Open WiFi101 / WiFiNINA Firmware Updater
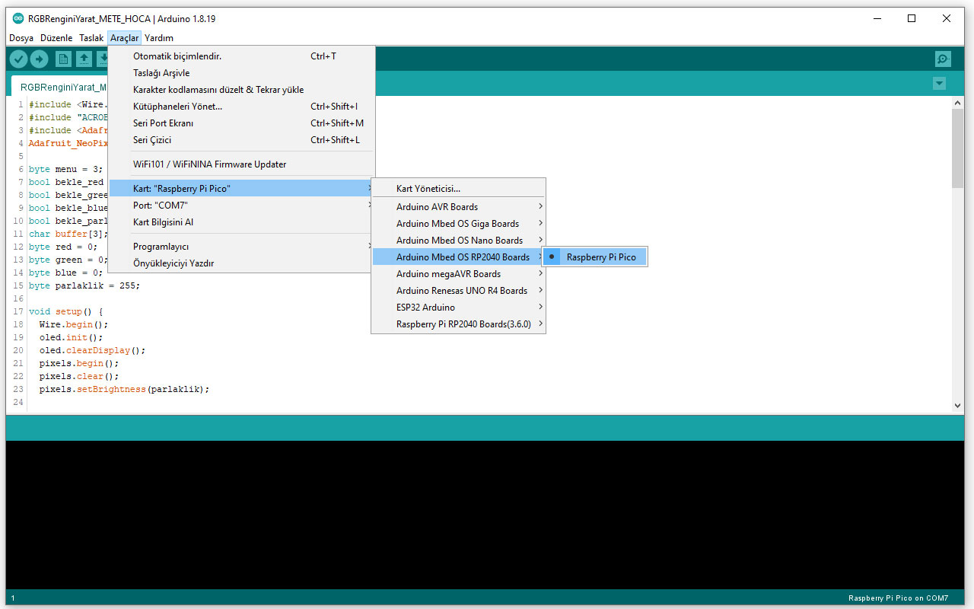The width and height of the screenshot is (974, 609). pyautogui.click(x=241, y=164)
